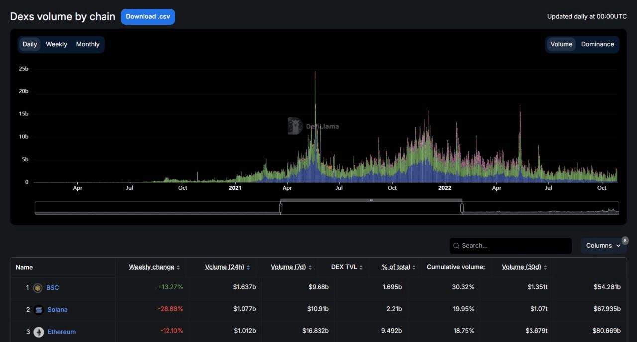Select the Daily interval tab
The width and height of the screenshot is (637, 342).
pos(30,44)
